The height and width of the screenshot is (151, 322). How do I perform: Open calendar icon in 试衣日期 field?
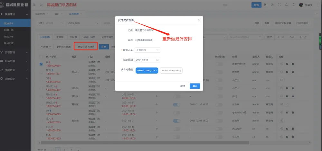point(157,60)
